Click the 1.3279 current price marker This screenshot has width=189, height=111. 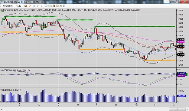[180, 47]
